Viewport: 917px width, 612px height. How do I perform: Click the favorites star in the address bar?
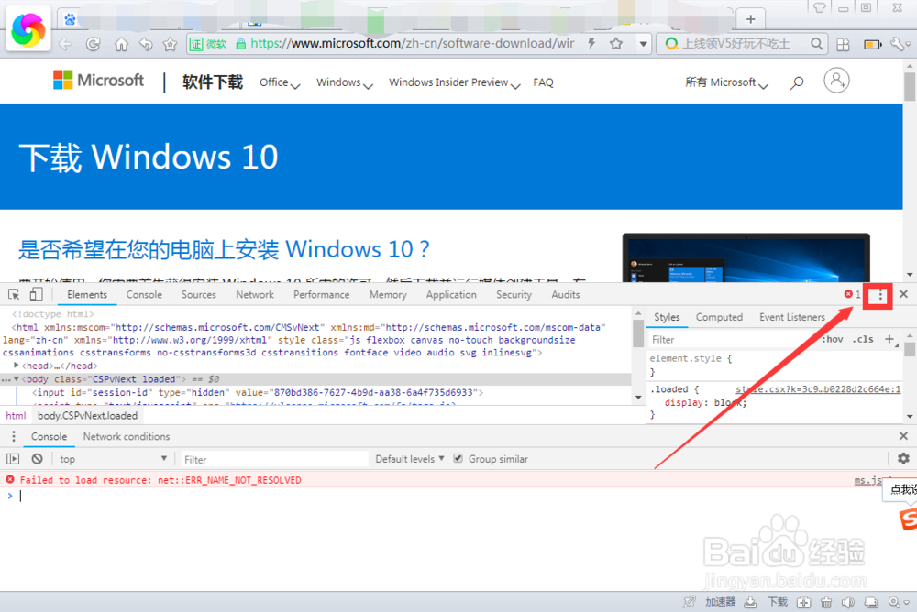point(618,43)
